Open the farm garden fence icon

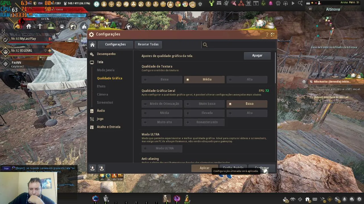click(51, 27)
